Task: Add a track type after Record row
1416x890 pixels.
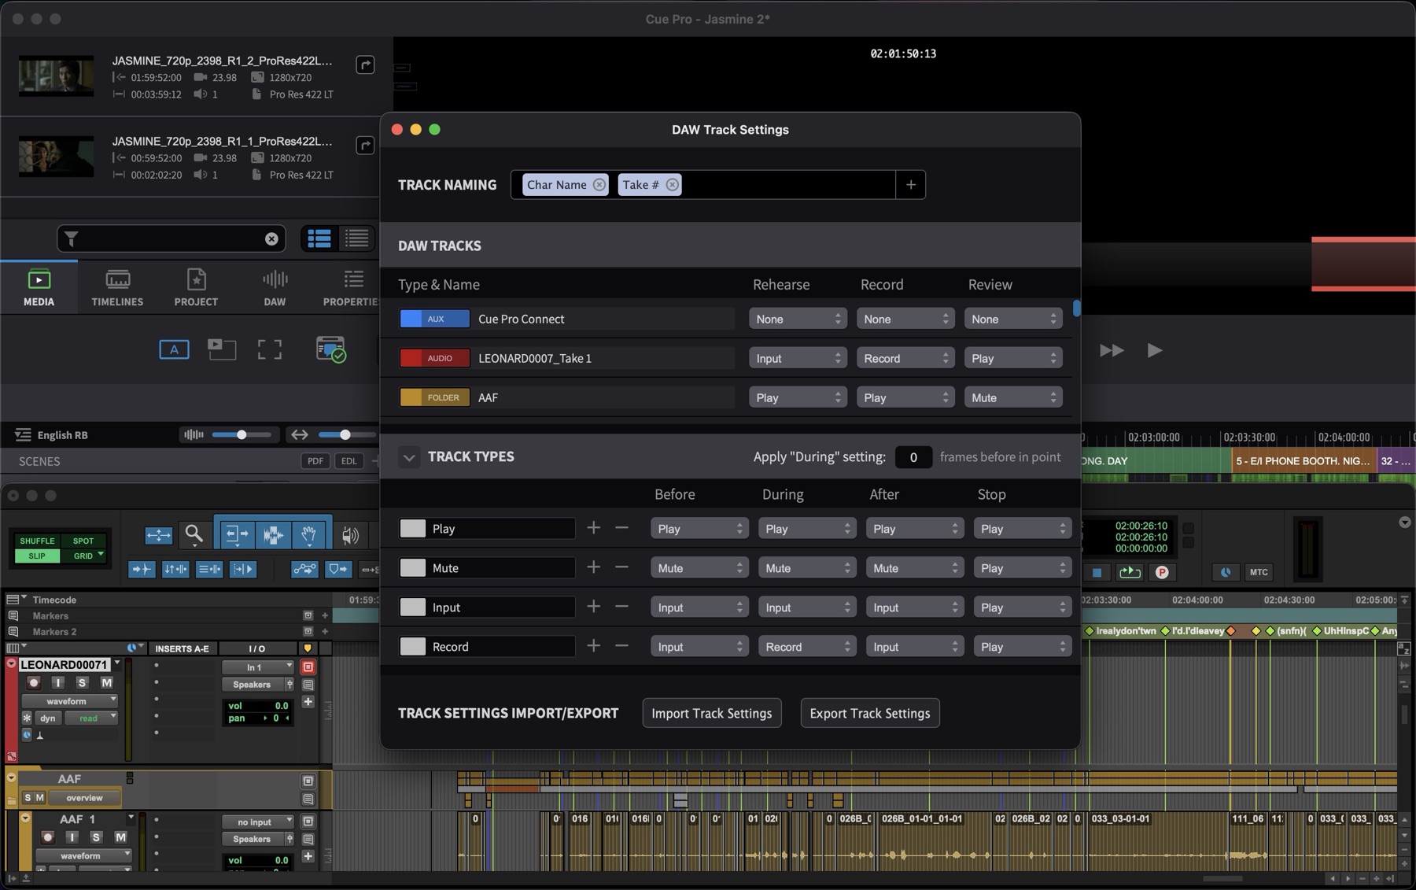Action: [x=594, y=646]
